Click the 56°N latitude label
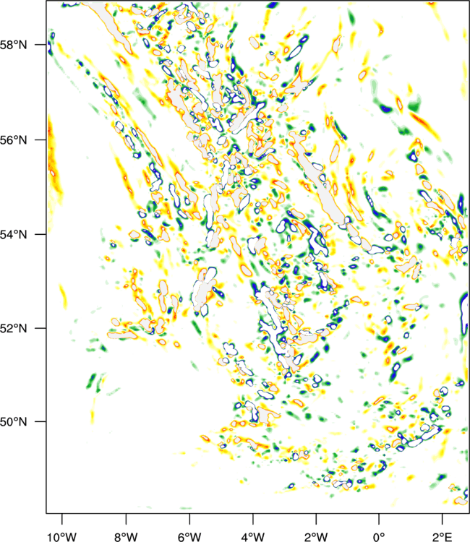 coord(13,140)
